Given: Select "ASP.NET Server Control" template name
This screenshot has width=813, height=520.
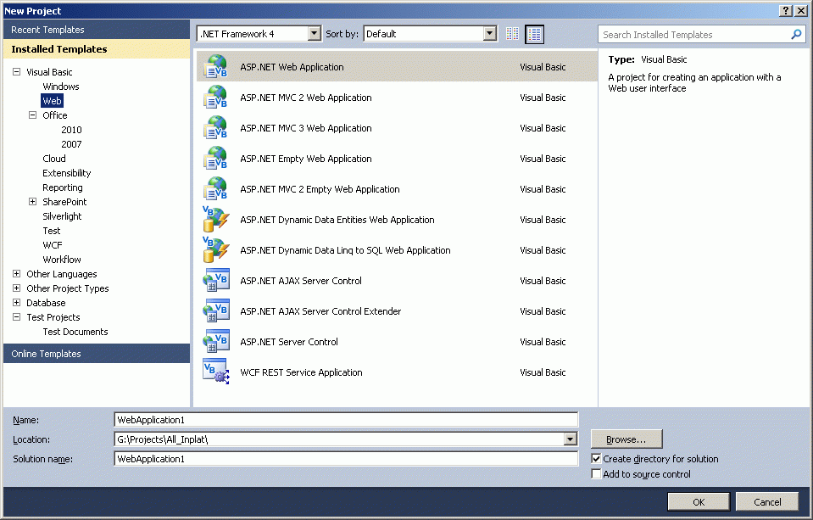Looking at the screenshot, I should coord(289,342).
